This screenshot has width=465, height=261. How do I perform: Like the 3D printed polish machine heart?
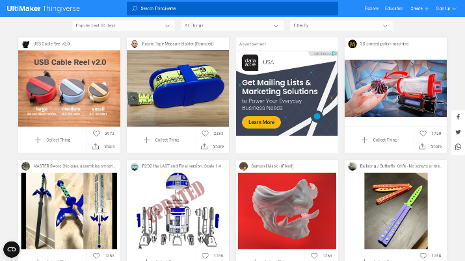click(x=423, y=134)
